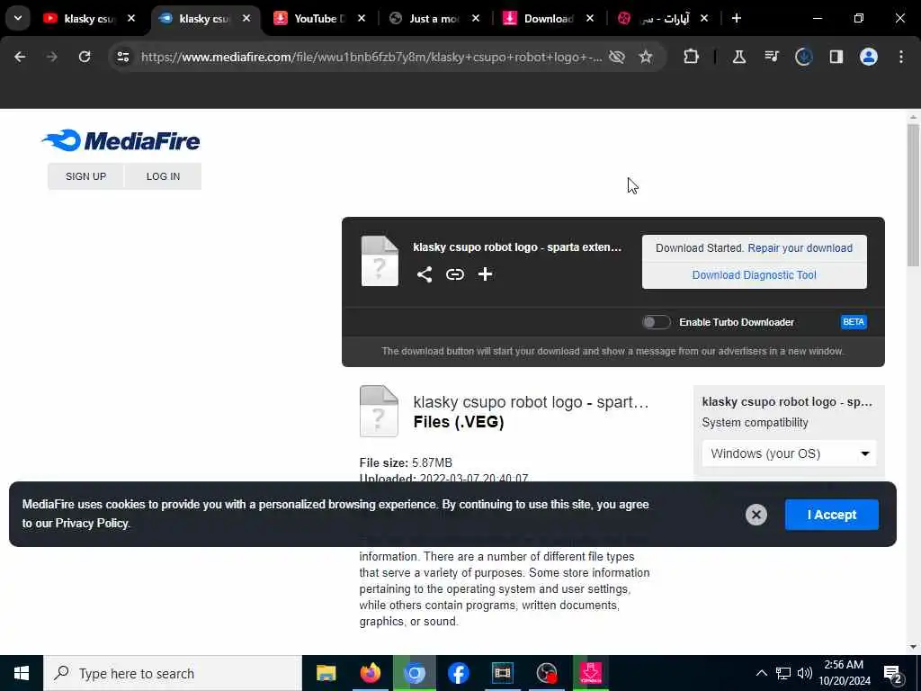Open Chrome Labs flask icon
The height and width of the screenshot is (691, 921).
click(x=739, y=57)
